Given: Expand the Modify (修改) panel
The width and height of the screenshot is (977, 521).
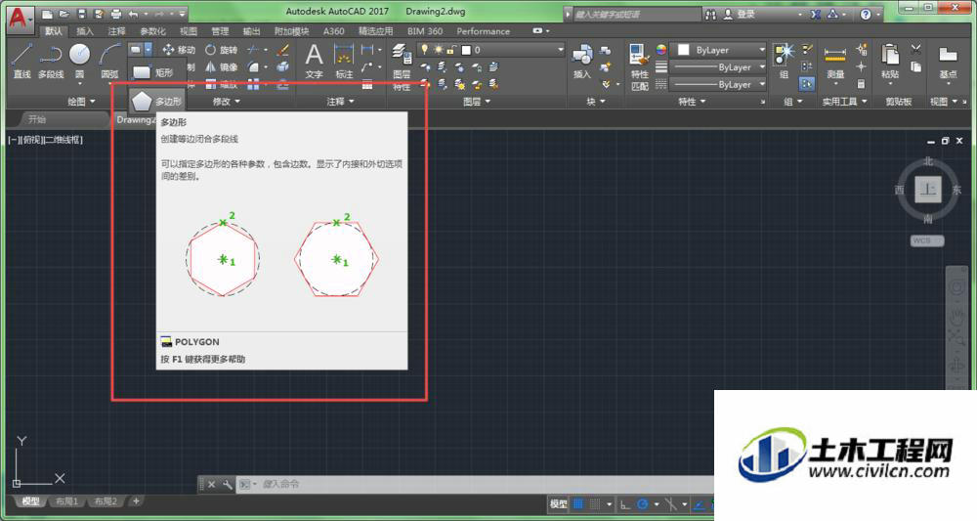Looking at the screenshot, I should (227, 101).
